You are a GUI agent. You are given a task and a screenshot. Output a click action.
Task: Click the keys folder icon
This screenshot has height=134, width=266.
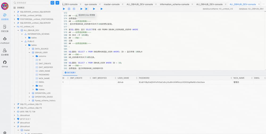pyautogui.click(x=37, y=86)
